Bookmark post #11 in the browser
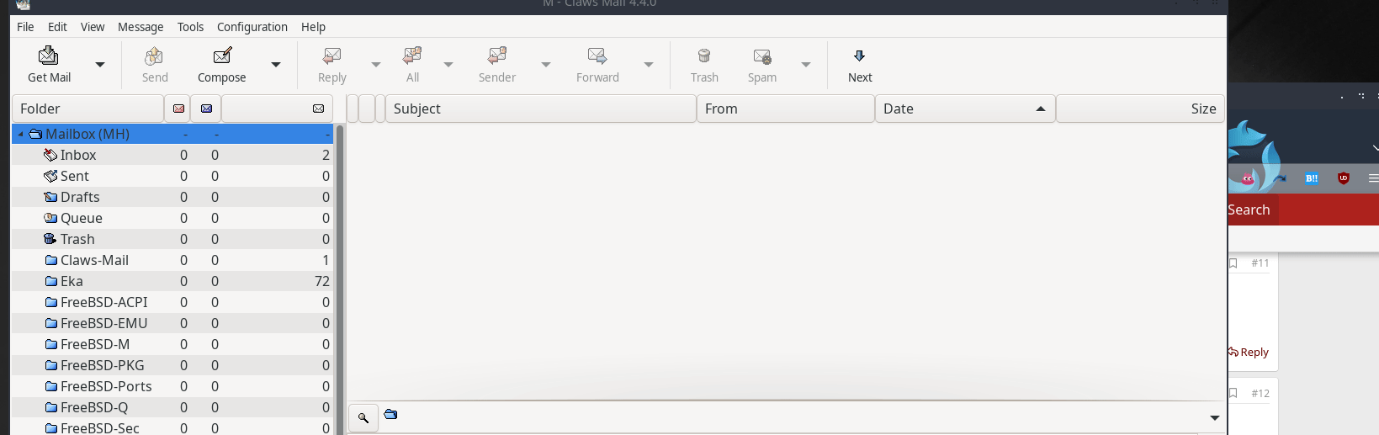Viewport: 1379px width, 435px height. (1233, 263)
